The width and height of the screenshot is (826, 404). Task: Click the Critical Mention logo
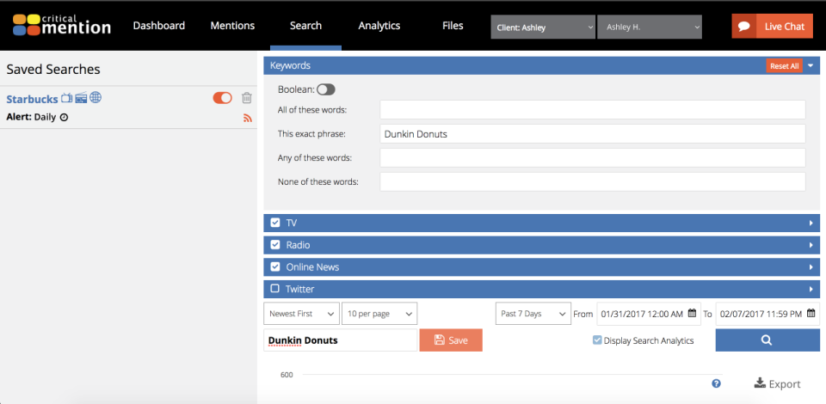[62, 25]
